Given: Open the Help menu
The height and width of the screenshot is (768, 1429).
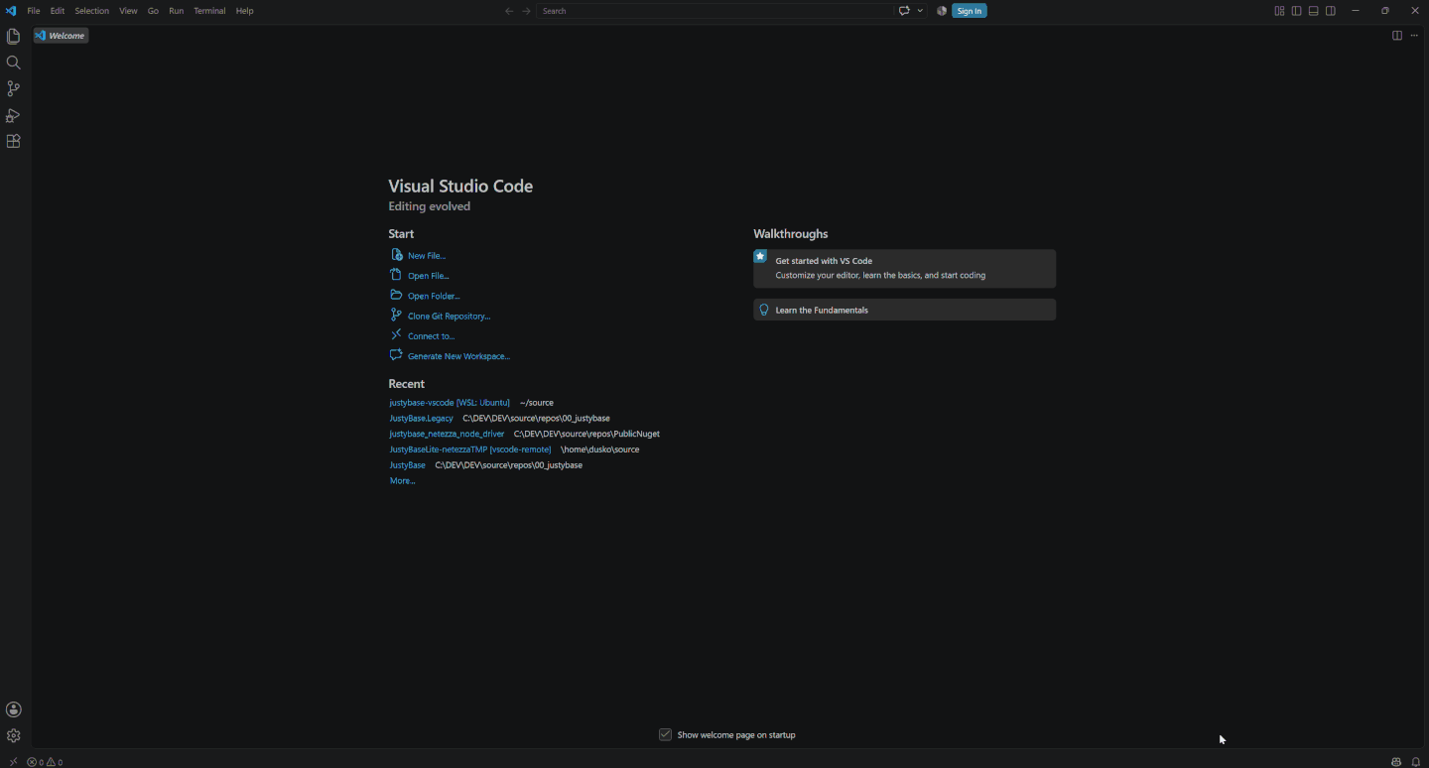Looking at the screenshot, I should click(x=245, y=11).
